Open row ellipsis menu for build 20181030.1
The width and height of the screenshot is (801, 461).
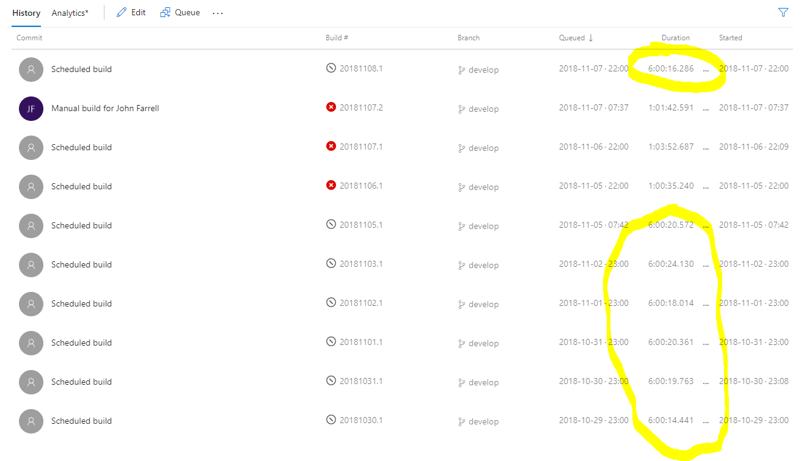[706, 421]
